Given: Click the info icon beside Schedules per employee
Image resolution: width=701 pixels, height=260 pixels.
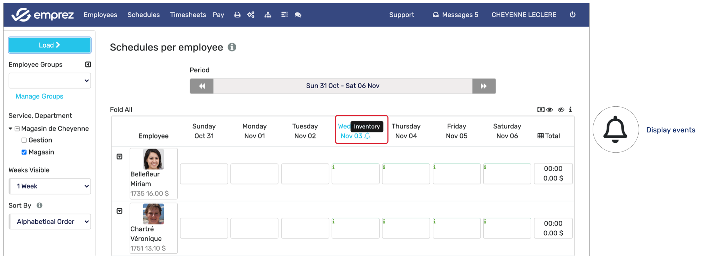Looking at the screenshot, I should click(232, 47).
